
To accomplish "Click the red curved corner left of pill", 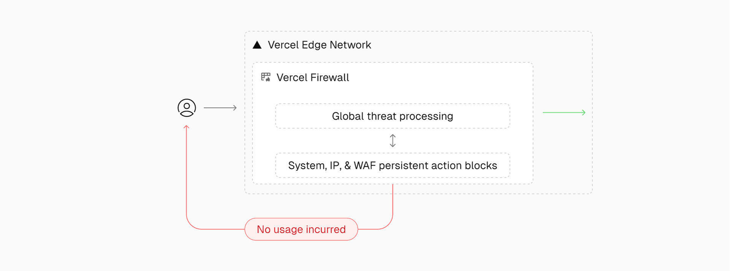I will pos(190,225).
